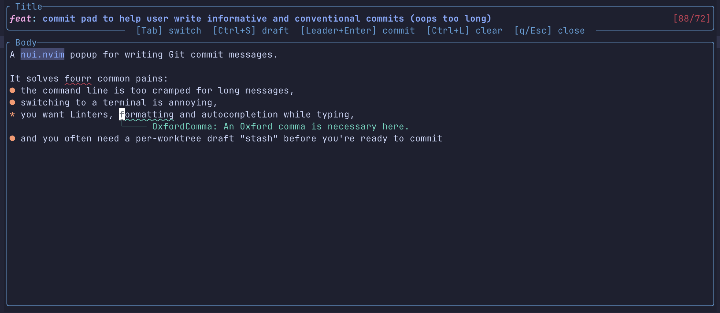Click the [q/Esc] close hint
Screen dimensions: 720x313
coord(549,30)
